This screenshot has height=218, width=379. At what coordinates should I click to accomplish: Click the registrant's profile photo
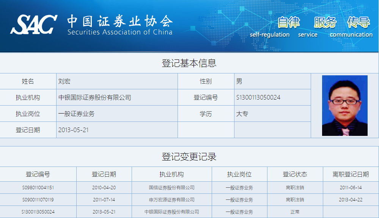(344, 106)
